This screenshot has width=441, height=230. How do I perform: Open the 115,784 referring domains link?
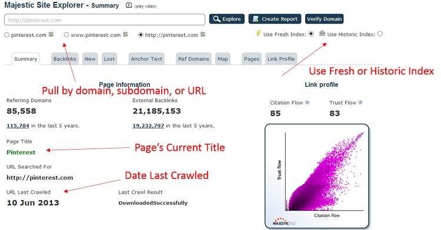[x=18, y=126]
